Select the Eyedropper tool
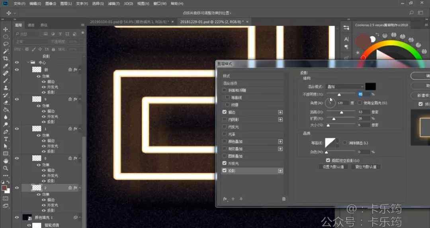This screenshot has width=430, height=228. tap(6, 66)
